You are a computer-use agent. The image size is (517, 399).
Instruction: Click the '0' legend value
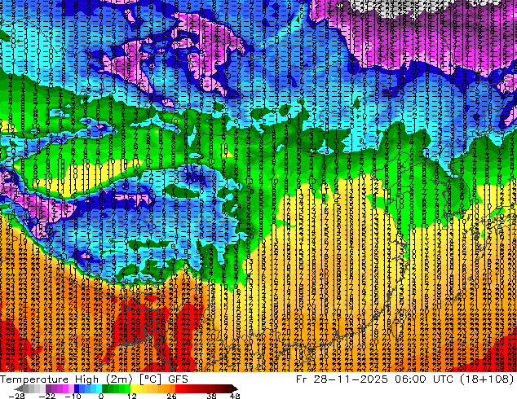pyautogui.click(x=101, y=396)
